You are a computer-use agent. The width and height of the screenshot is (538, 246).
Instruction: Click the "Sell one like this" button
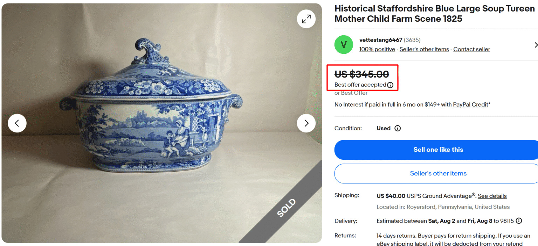pos(438,150)
